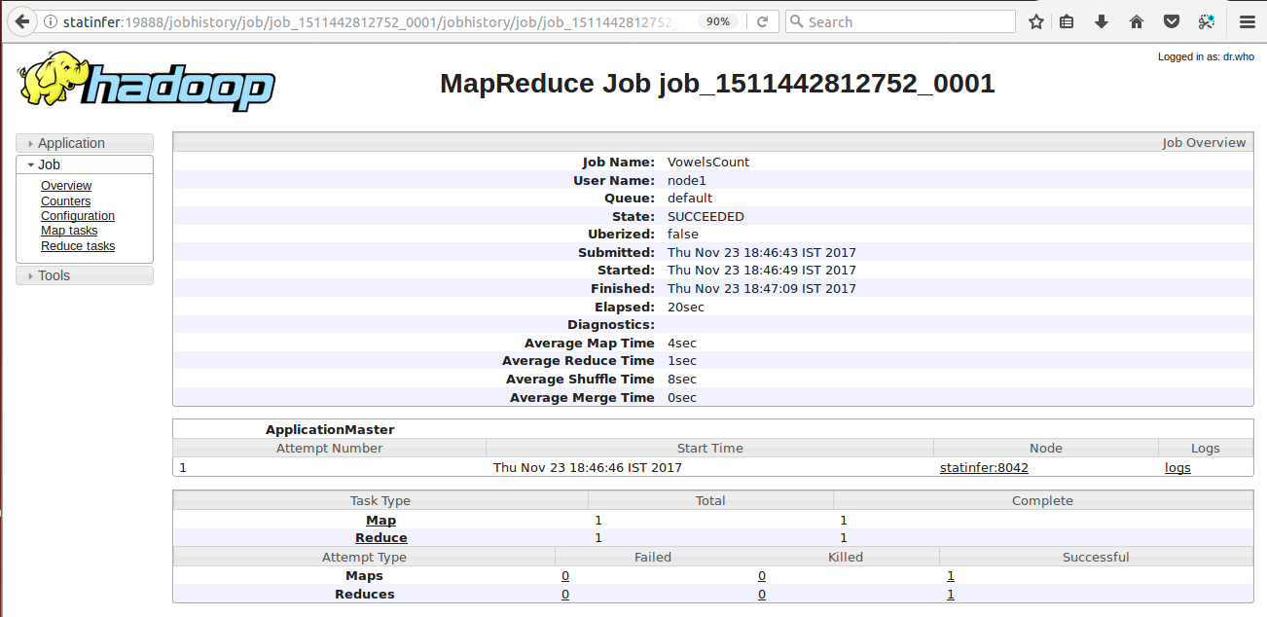
Task: Click the failed Reduces count link
Action: pos(565,595)
